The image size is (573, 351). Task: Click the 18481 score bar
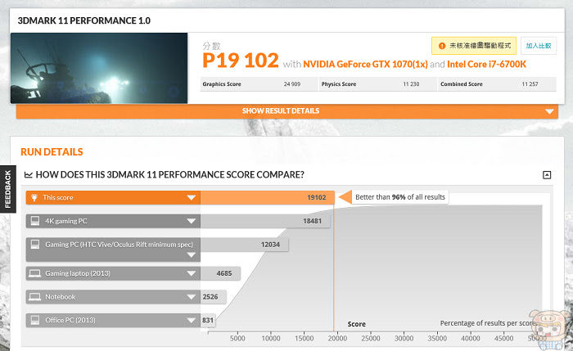[x=265, y=221]
